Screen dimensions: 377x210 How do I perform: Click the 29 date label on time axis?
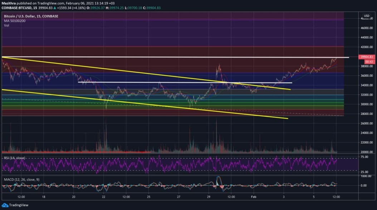click(209, 197)
